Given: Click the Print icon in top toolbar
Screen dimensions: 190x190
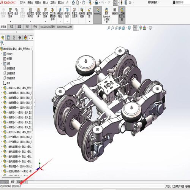Looking at the screenshot, I should (x=96, y=2).
